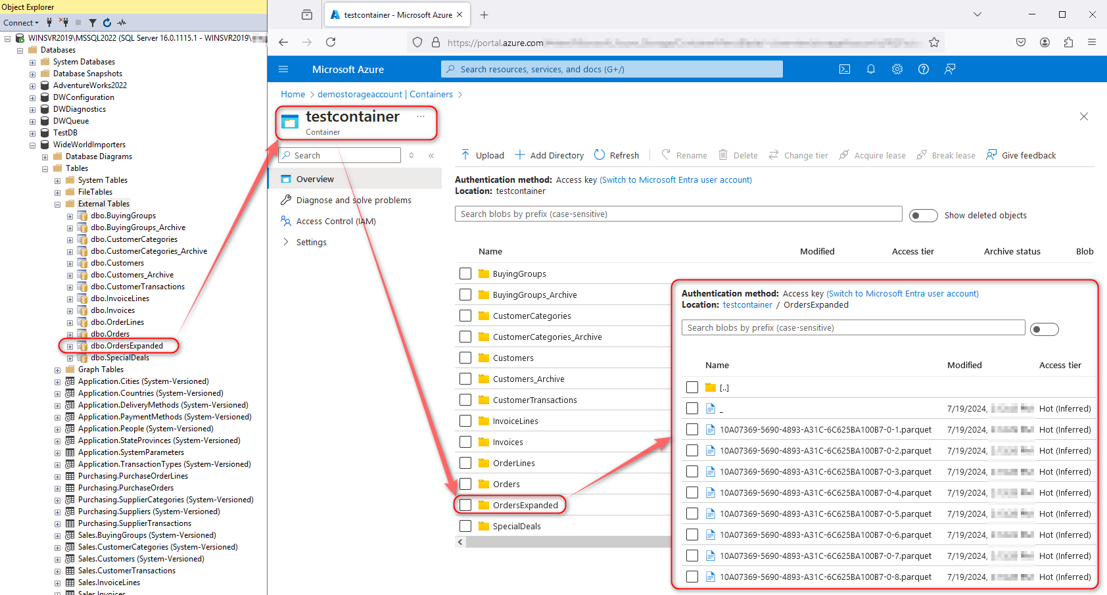This screenshot has height=595, width=1107.
Task: Bookmark this page with star icon
Action: pos(934,42)
